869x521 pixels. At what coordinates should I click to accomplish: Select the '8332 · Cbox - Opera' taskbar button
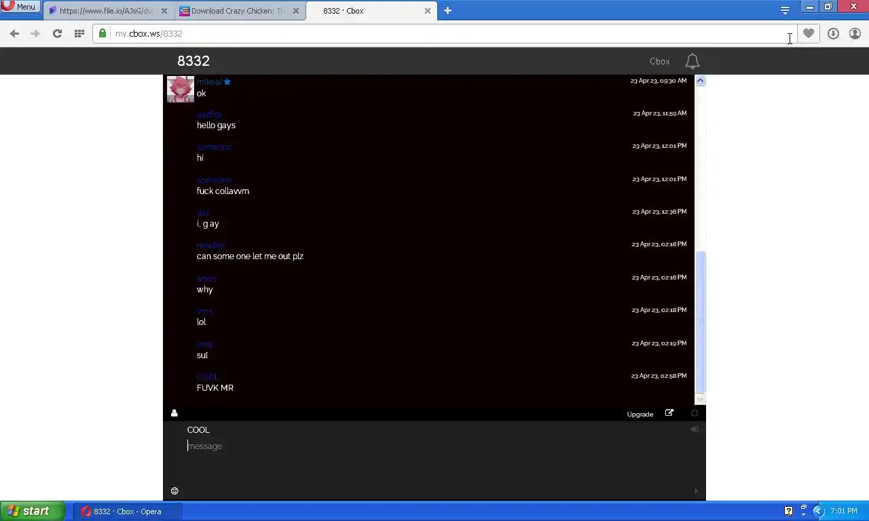[x=128, y=512]
